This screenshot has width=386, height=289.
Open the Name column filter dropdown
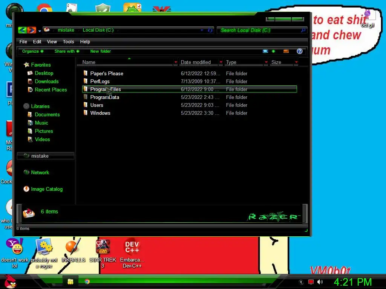(x=176, y=62)
